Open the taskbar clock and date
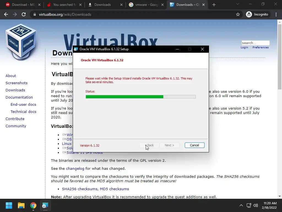The image size is (282, 212). 269,205
